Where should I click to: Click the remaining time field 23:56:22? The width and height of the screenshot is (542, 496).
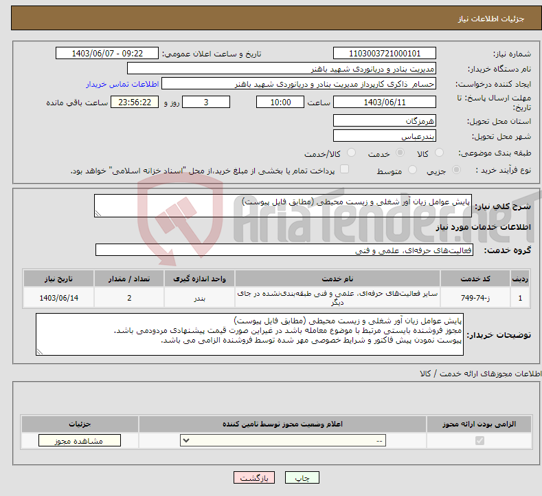(x=135, y=102)
